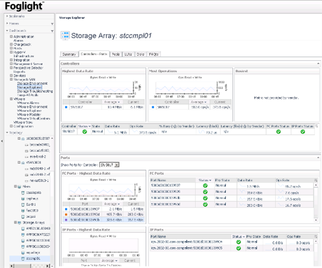Click the pegasi filer icon in the topology tree
The height and width of the screenshot is (268, 322).
23,217
